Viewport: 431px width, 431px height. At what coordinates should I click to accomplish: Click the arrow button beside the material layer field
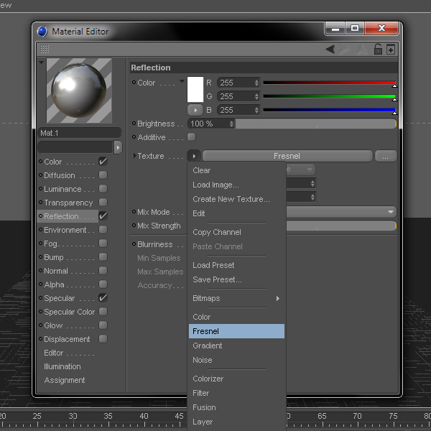coord(118,147)
